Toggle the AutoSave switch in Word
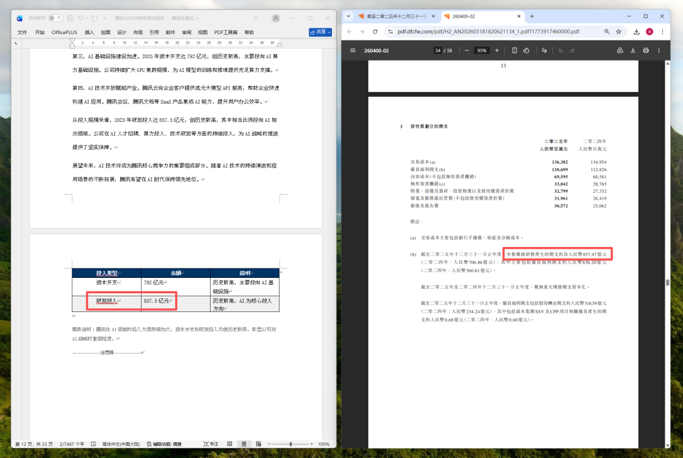Screen dimensions: 683x458 click(56, 18)
